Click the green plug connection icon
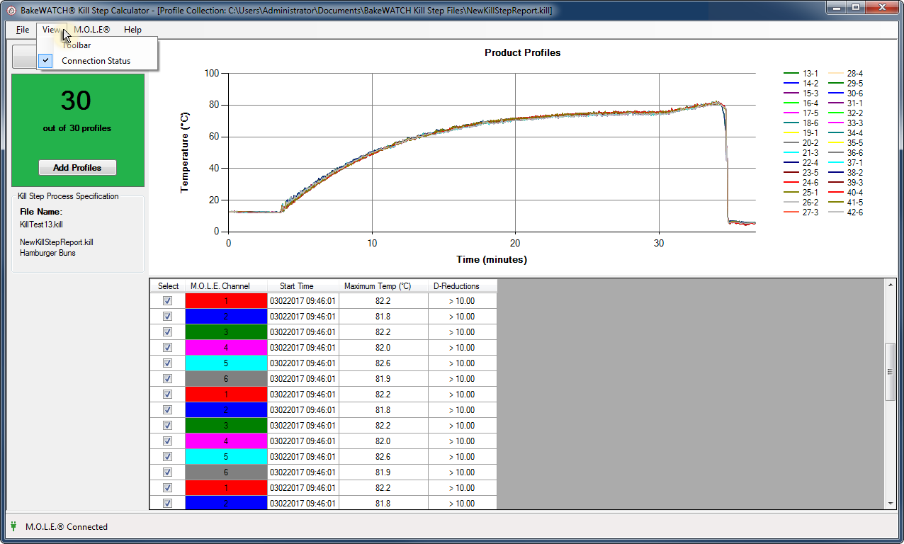904x544 pixels. [x=13, y=526]
